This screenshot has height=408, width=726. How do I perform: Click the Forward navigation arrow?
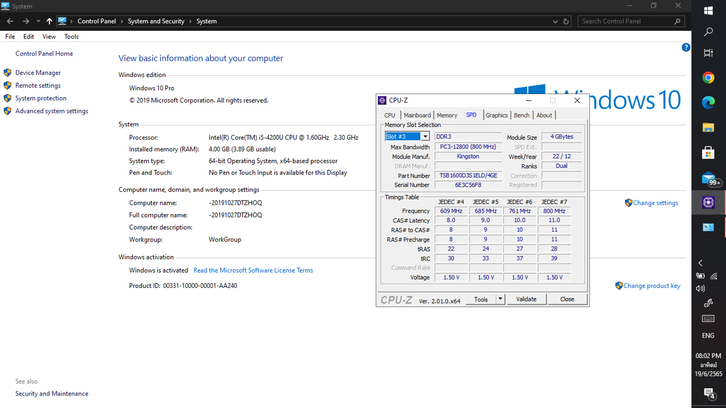coord(26,21)
